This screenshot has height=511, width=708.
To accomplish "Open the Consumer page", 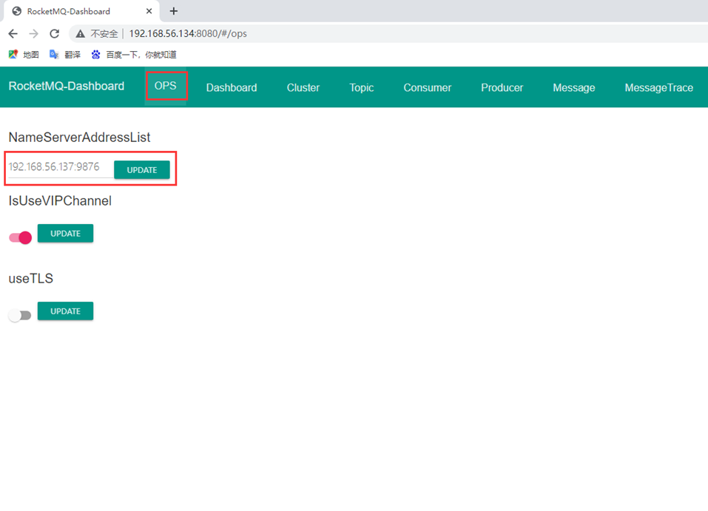I will tap(428, 87).
